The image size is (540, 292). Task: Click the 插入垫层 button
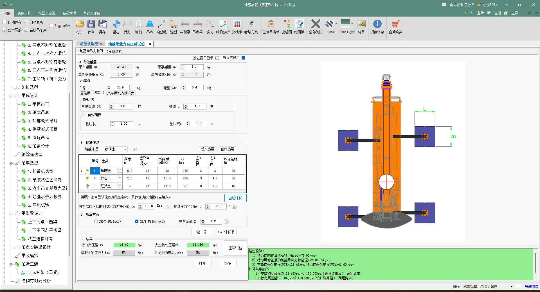207,149
